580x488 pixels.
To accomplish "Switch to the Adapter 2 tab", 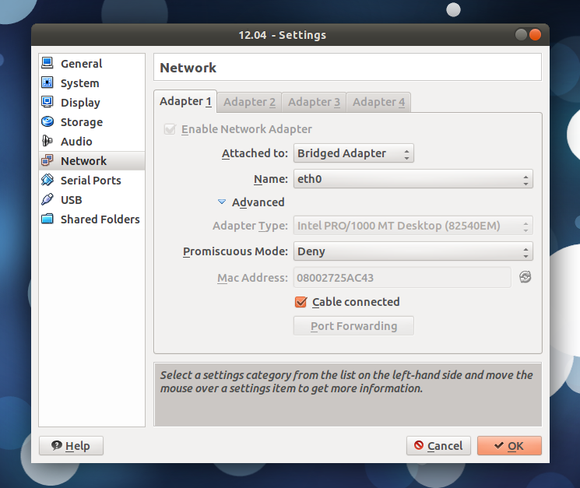I will click(x=249, y=102).
